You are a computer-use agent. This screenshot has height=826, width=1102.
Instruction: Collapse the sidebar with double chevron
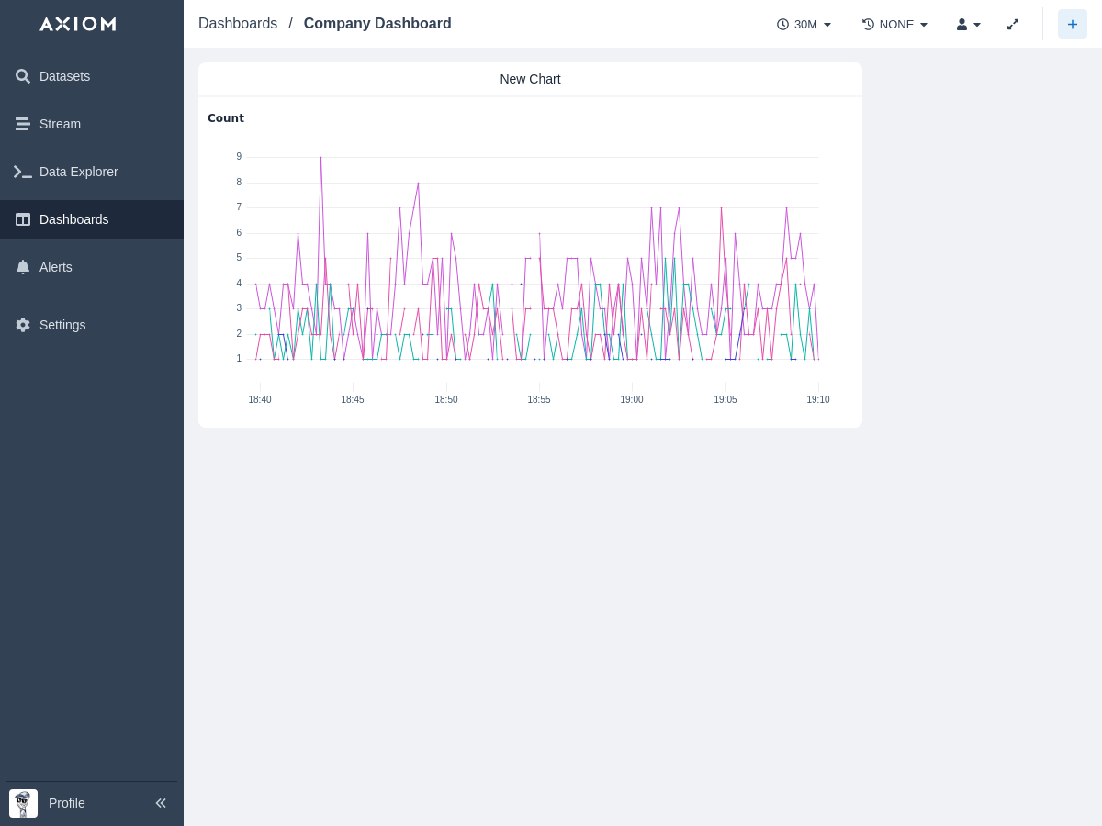(x=161, y=803)
